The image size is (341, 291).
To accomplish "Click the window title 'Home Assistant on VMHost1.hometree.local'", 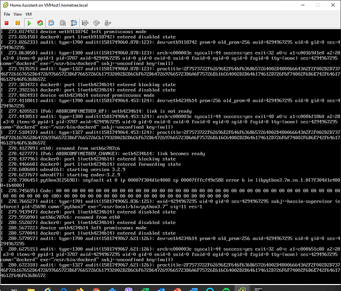I will point(49,5).
